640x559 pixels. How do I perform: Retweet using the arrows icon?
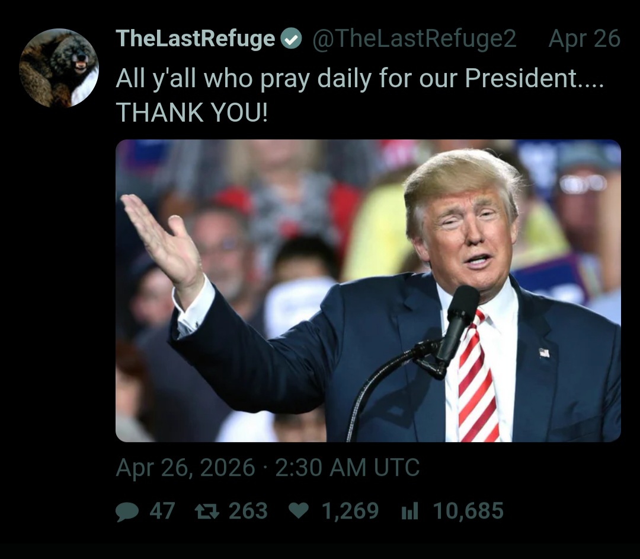click(x=207, y=511)
